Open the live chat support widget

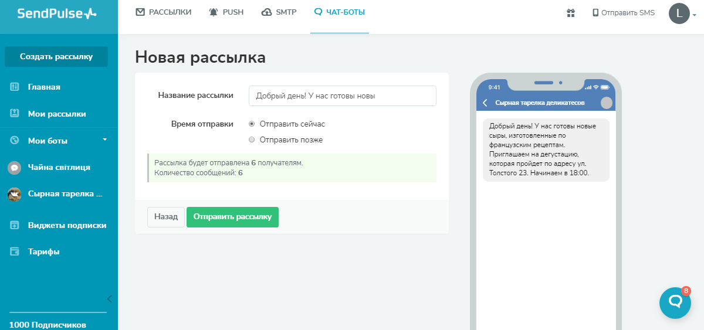(x=675, y=302)
